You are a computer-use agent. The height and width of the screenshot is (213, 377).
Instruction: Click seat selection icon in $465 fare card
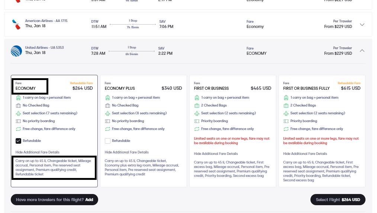pyautogui.click(x=197, y=113)
